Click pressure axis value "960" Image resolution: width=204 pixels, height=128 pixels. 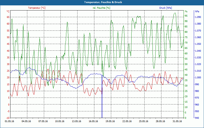pyautogui.click(x=197, y=104)
